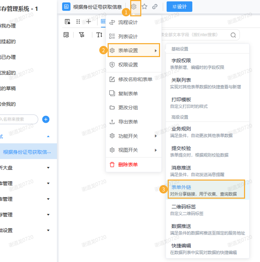Viewport: 260px width, 262px height.
Task: Open 字段权限 setting
Action: coord(208,64)
